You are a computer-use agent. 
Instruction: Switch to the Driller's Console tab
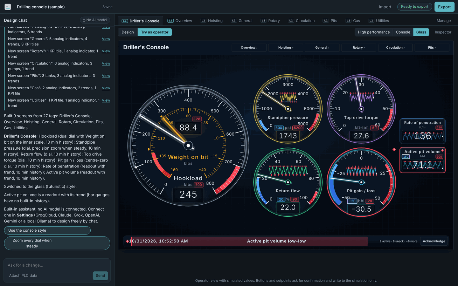point(141,21)
